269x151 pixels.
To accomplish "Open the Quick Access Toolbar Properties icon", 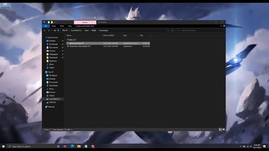I will [49, 22].
